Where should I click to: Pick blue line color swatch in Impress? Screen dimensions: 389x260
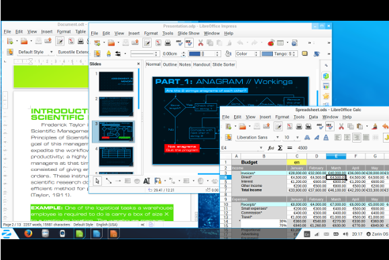[194, 54]
